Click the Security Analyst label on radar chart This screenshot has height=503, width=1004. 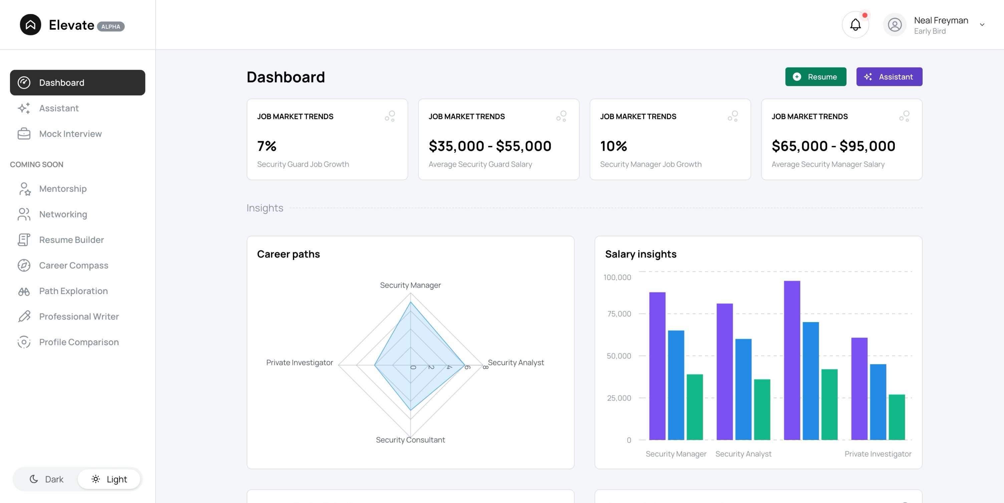[516, 362]
